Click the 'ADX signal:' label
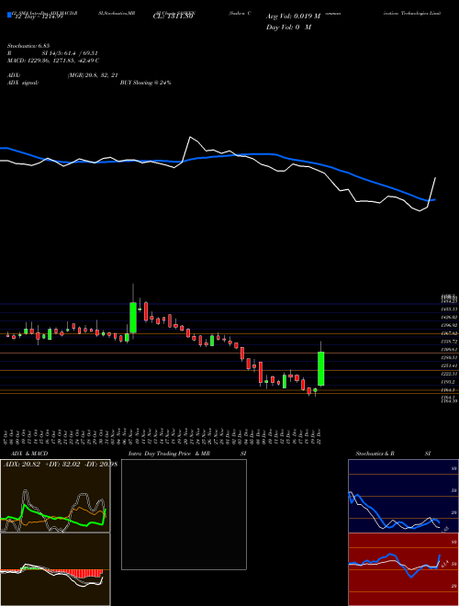459x606 pixels. [x=23, y=83]
